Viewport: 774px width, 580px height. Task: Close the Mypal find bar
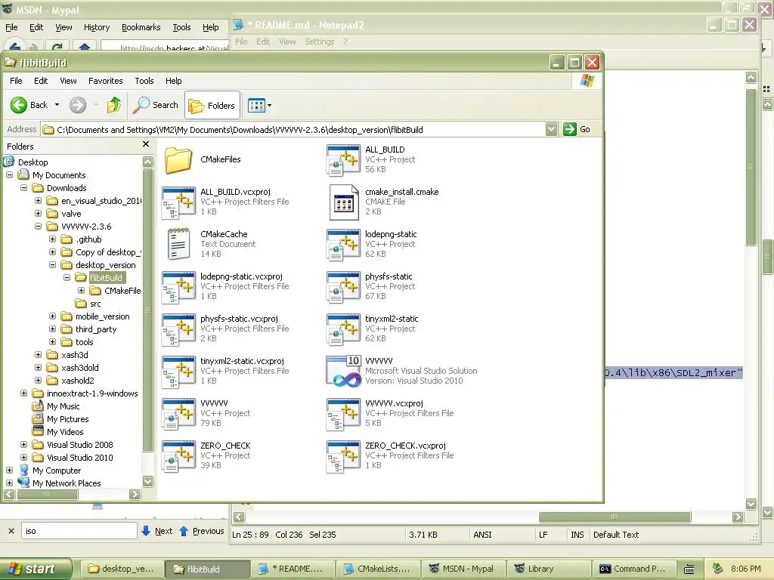(11, 531)
